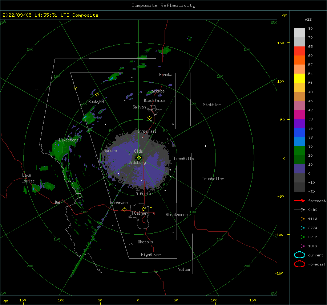
Task: Click the yellow 54 dBZ color swatch
Action: pos(299,78)
